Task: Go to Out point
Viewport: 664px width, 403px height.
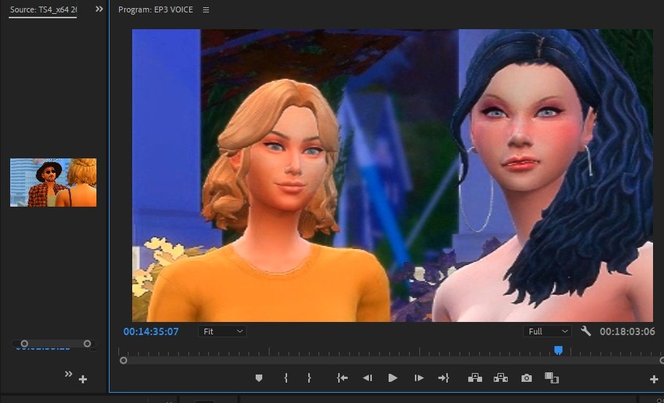Action: 443,378
